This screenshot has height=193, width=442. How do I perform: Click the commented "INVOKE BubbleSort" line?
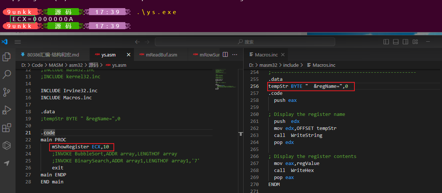[x=115, y=154]
